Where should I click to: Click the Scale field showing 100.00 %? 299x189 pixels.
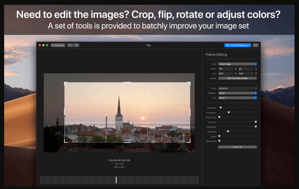point(236,88)
